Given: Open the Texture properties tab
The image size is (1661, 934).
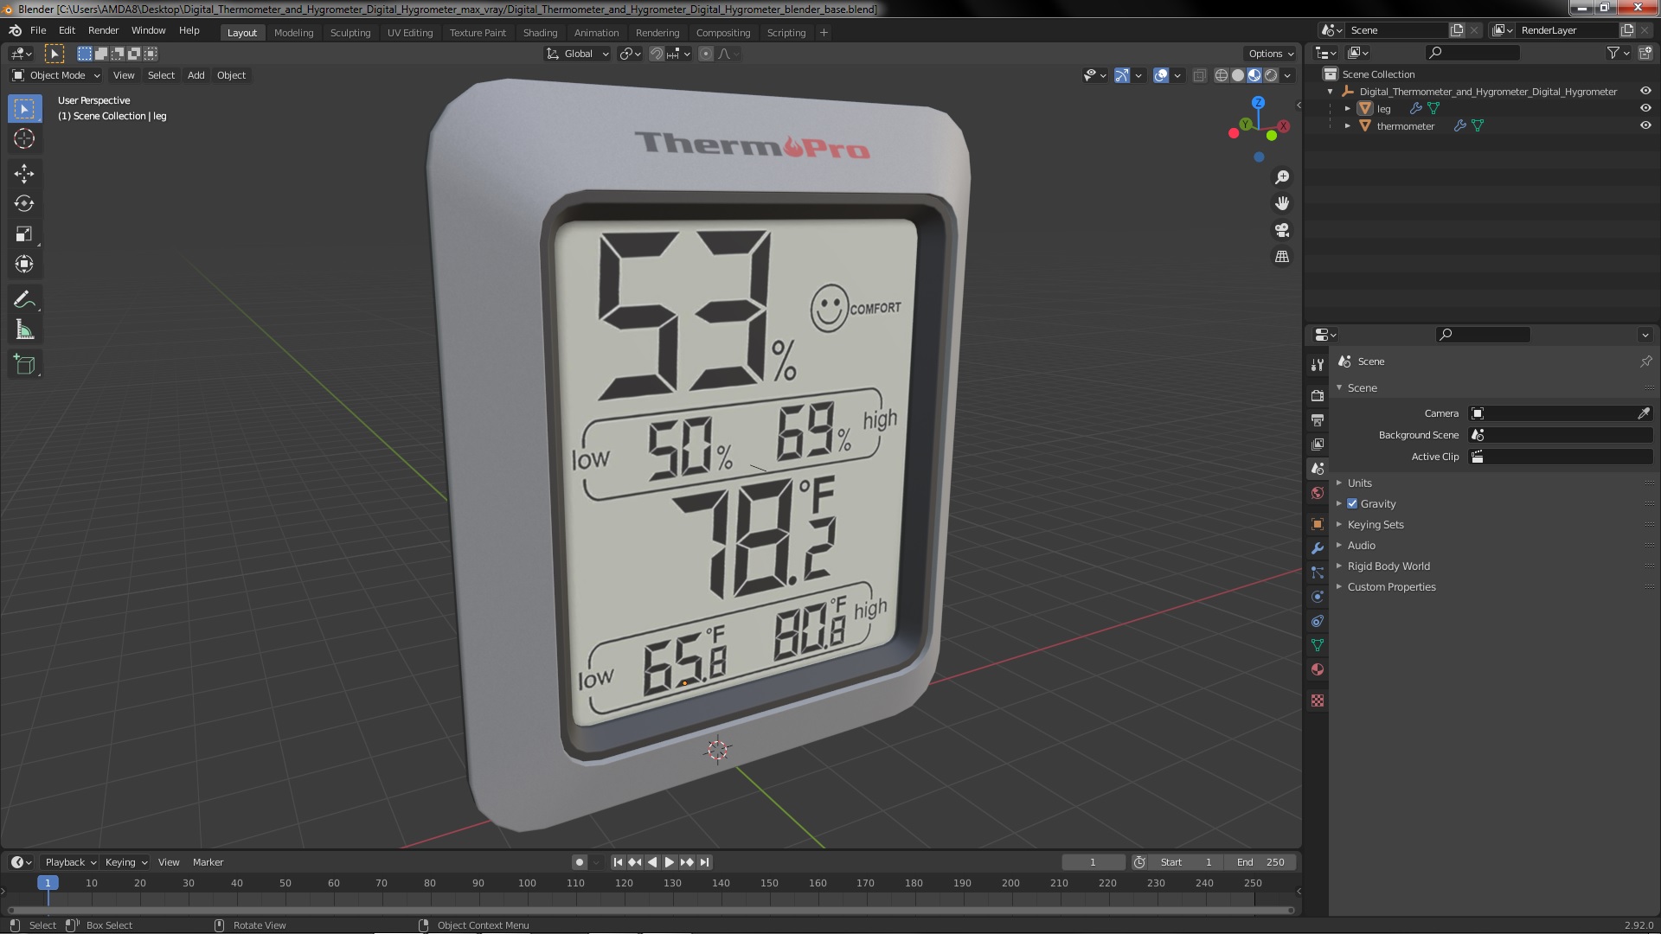Looking at the screenshot, I should [x=1318, y=700].
